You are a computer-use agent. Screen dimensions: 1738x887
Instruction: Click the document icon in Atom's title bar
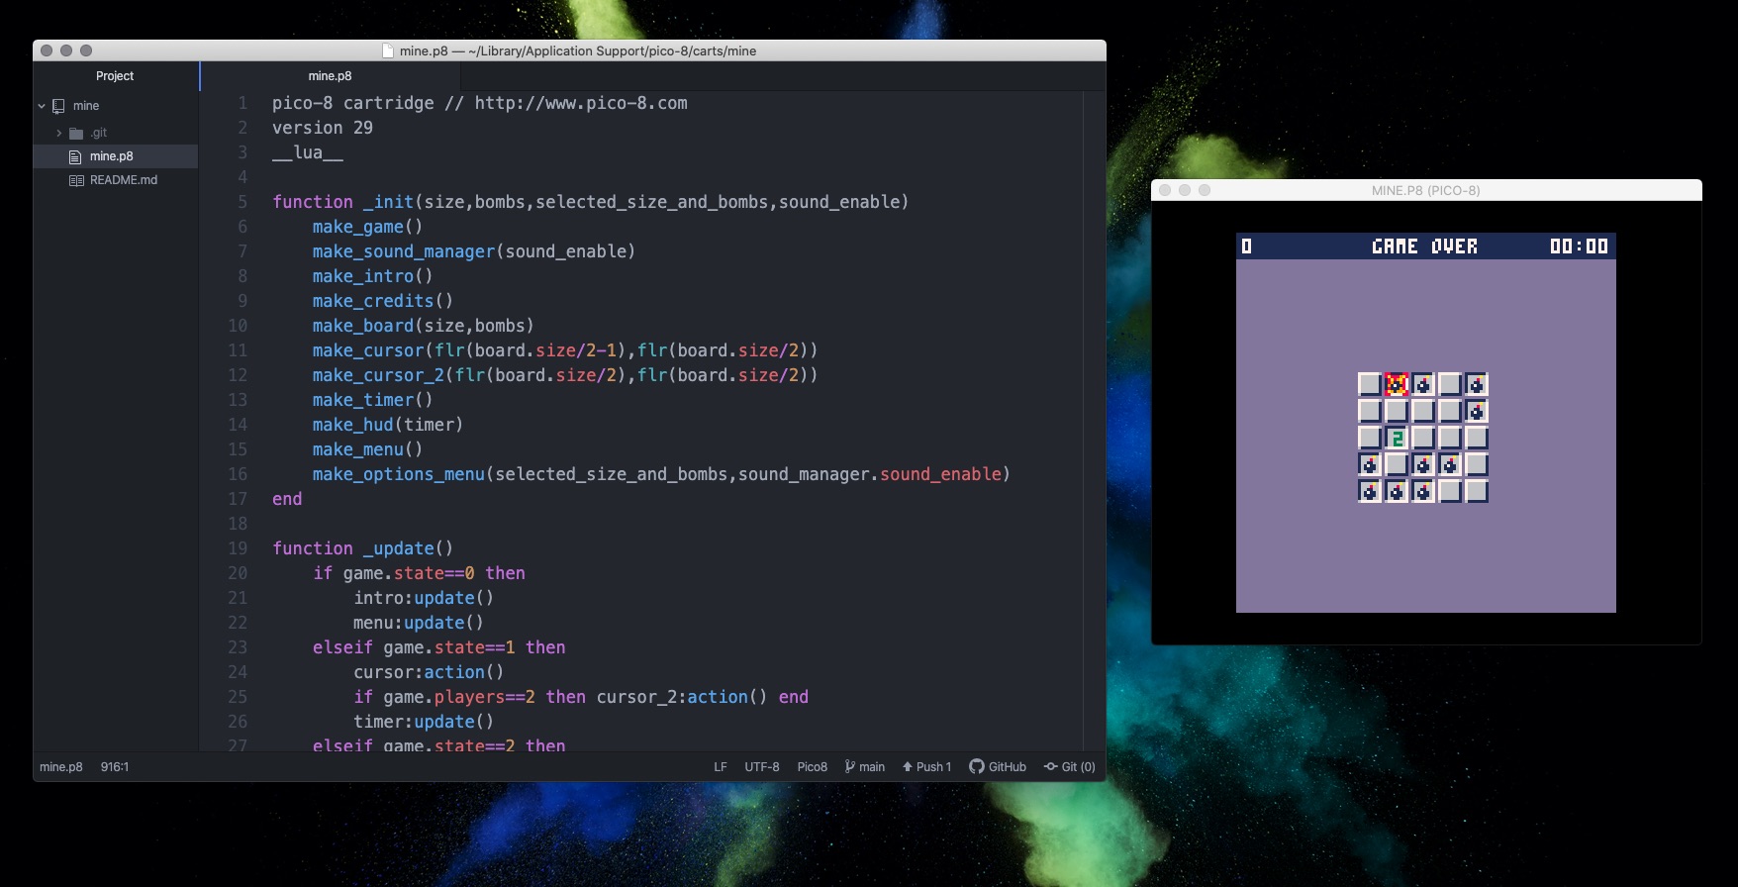(389, 50)
